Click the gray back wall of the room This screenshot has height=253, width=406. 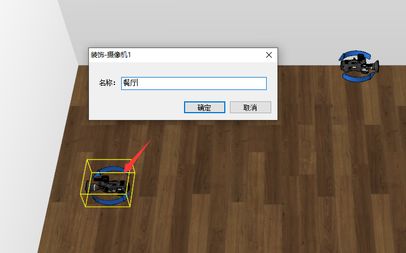pos(207,23)
